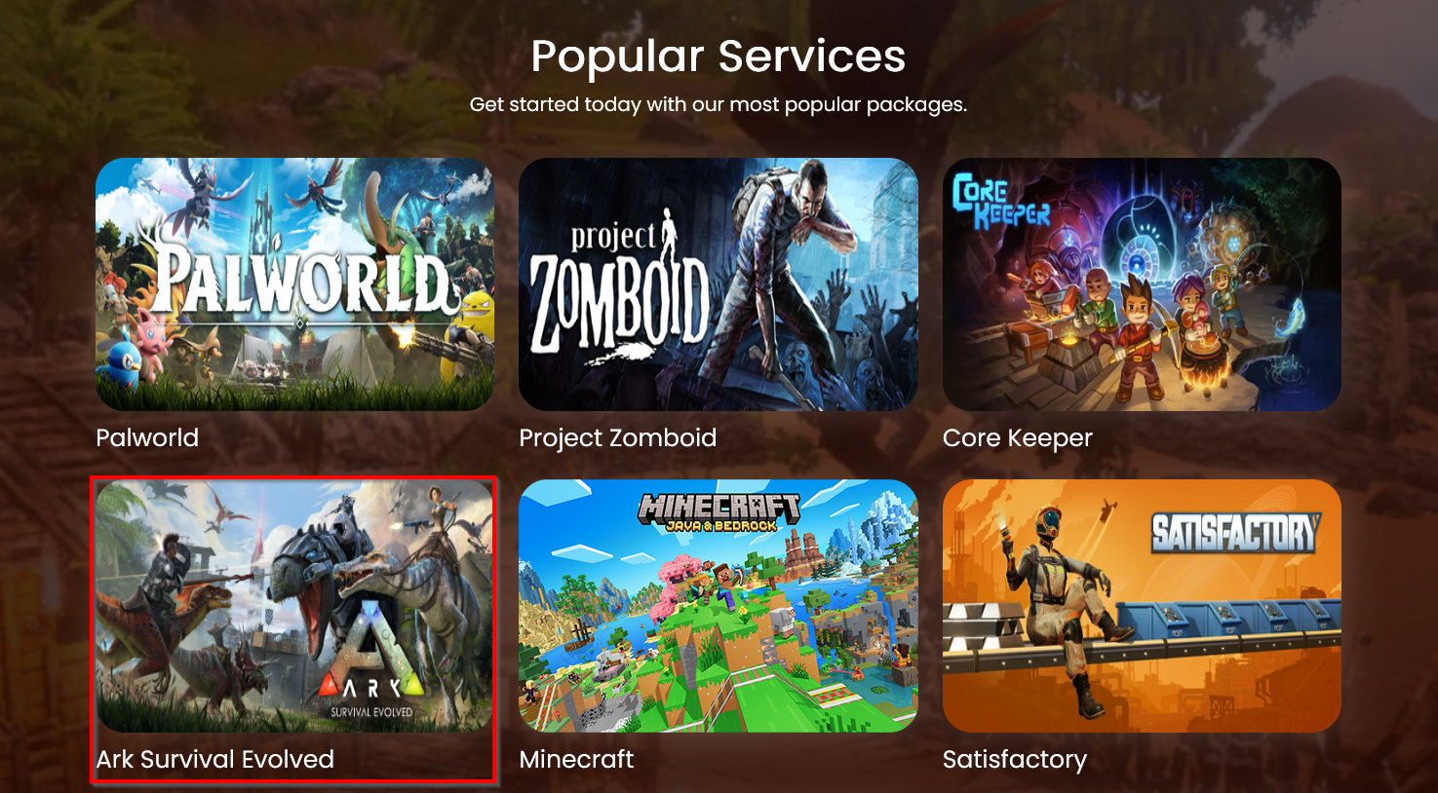Open the Ark Survival Evolved cover image
Viewport: 1438px width, 793px height.
pyautogui.click(x=294, y=606)
